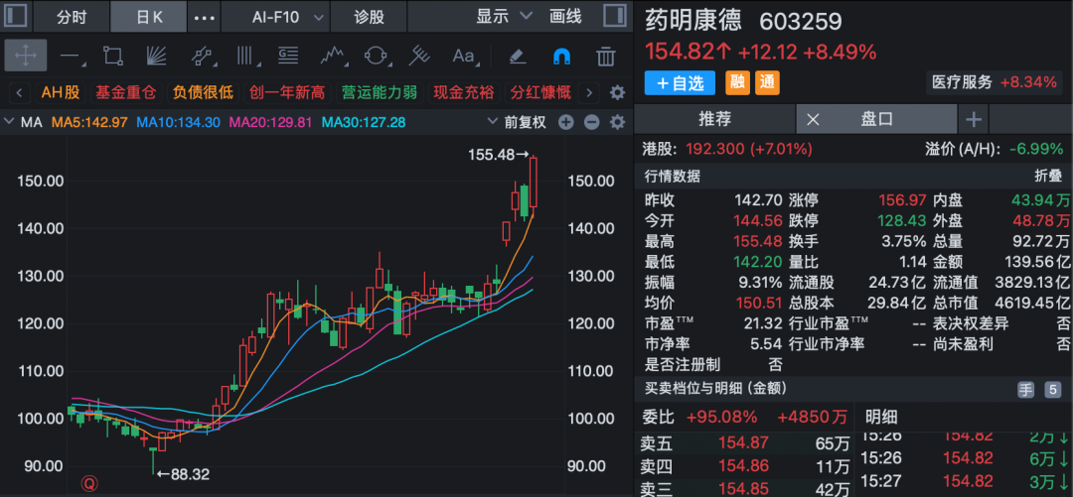The height and width of the screenshot is (497, 1073).
Task: Open more chart periods via the ellipsis
Action: click(205, 18)
